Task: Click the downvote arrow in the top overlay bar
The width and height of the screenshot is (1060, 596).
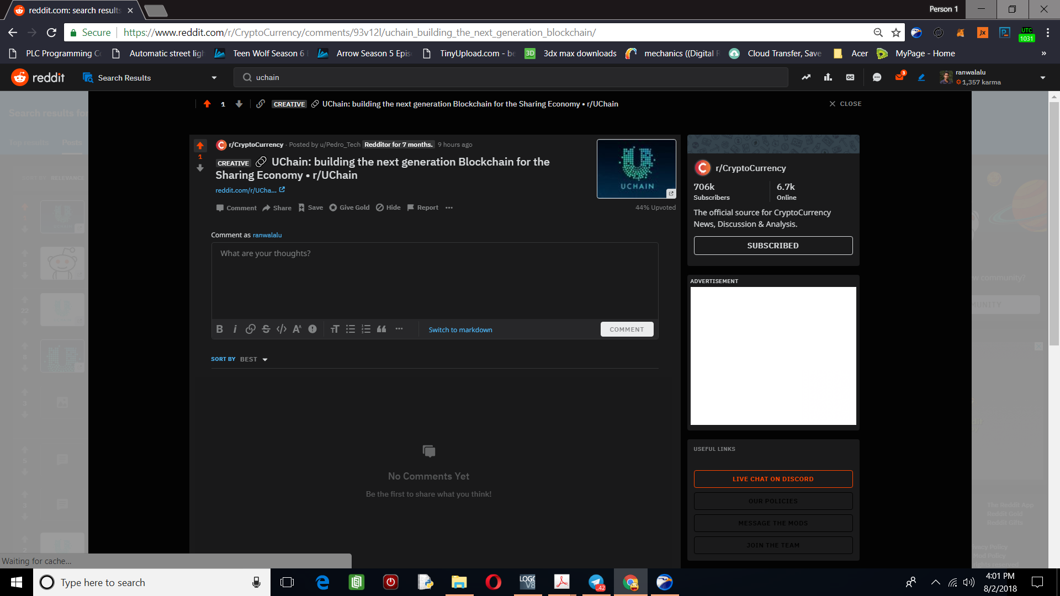Action: [239, 104]
